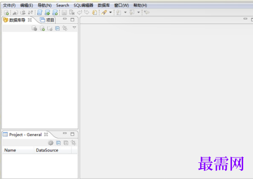
Task: Click the Name column header
Action: (x=18, y=150)
